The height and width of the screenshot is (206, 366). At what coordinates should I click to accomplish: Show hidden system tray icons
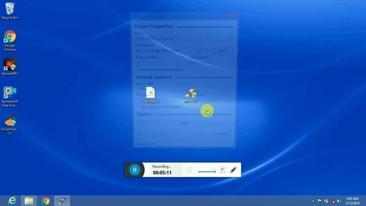click(x=313, y=201)
